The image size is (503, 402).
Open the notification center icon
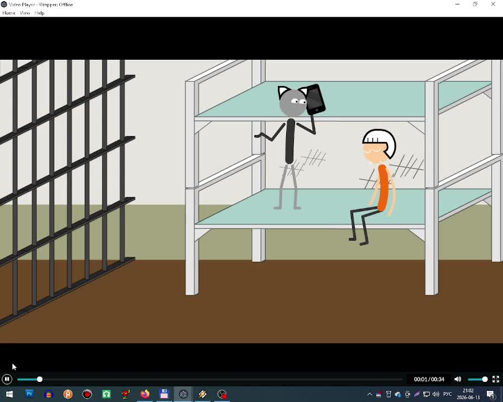(x=491, y=394)
